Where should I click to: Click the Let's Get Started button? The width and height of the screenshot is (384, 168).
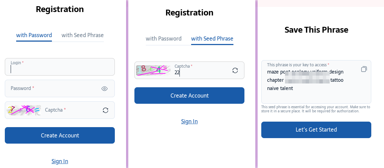[316, 130]
